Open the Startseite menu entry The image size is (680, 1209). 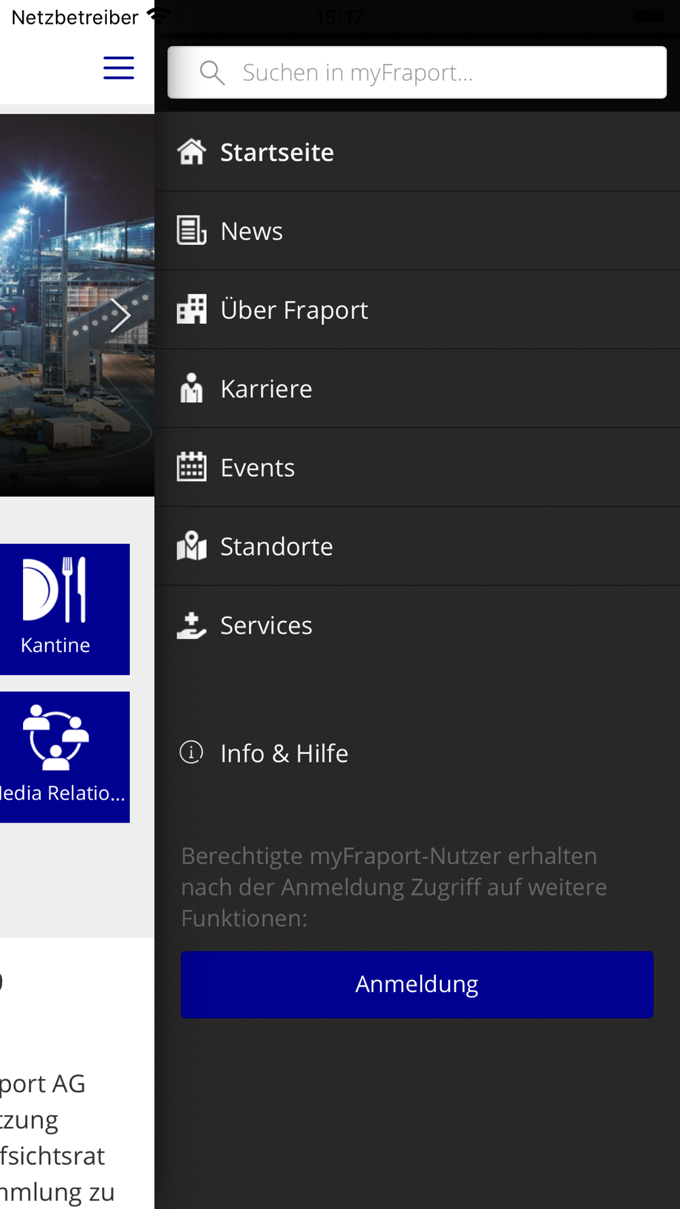[417, 152]
